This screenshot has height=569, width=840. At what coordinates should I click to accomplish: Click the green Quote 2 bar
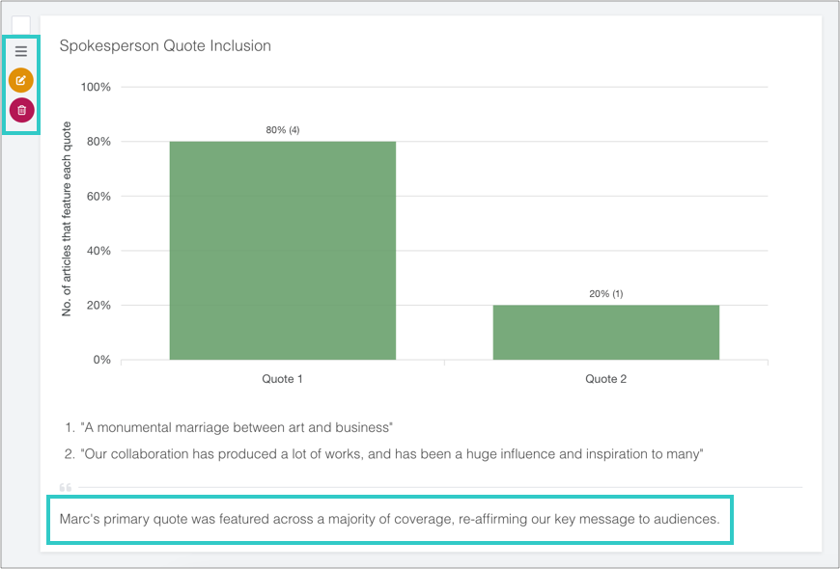605,333
